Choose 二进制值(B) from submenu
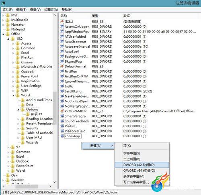This screenshot has height=195, width=201. pos(142,159)
